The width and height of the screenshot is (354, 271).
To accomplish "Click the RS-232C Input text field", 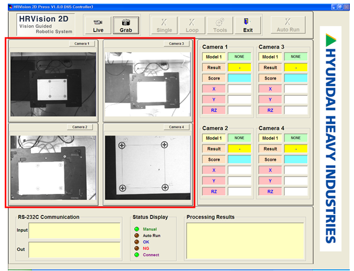I will click(x=75, y=231).
